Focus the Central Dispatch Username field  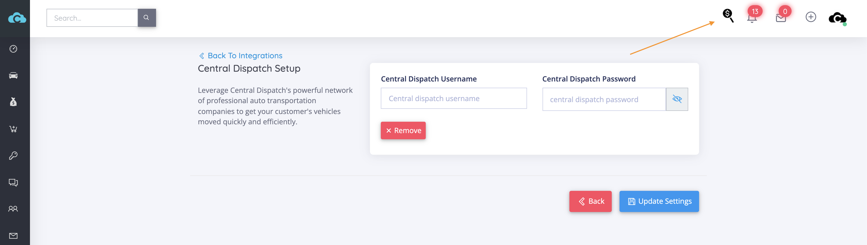point(453,99)
